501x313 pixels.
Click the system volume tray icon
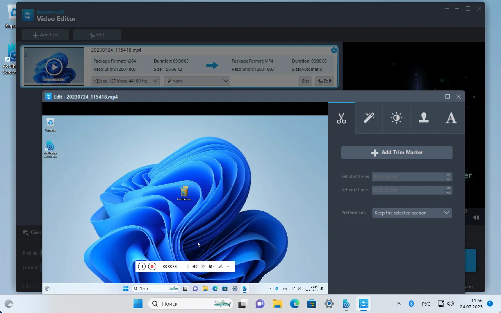451,304
